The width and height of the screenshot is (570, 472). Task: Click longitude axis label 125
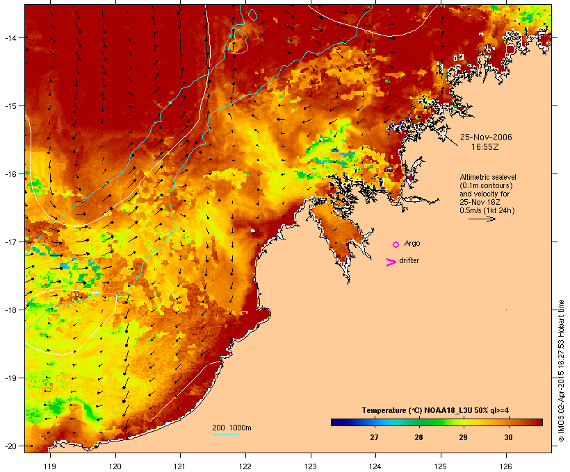coord(441,466)
